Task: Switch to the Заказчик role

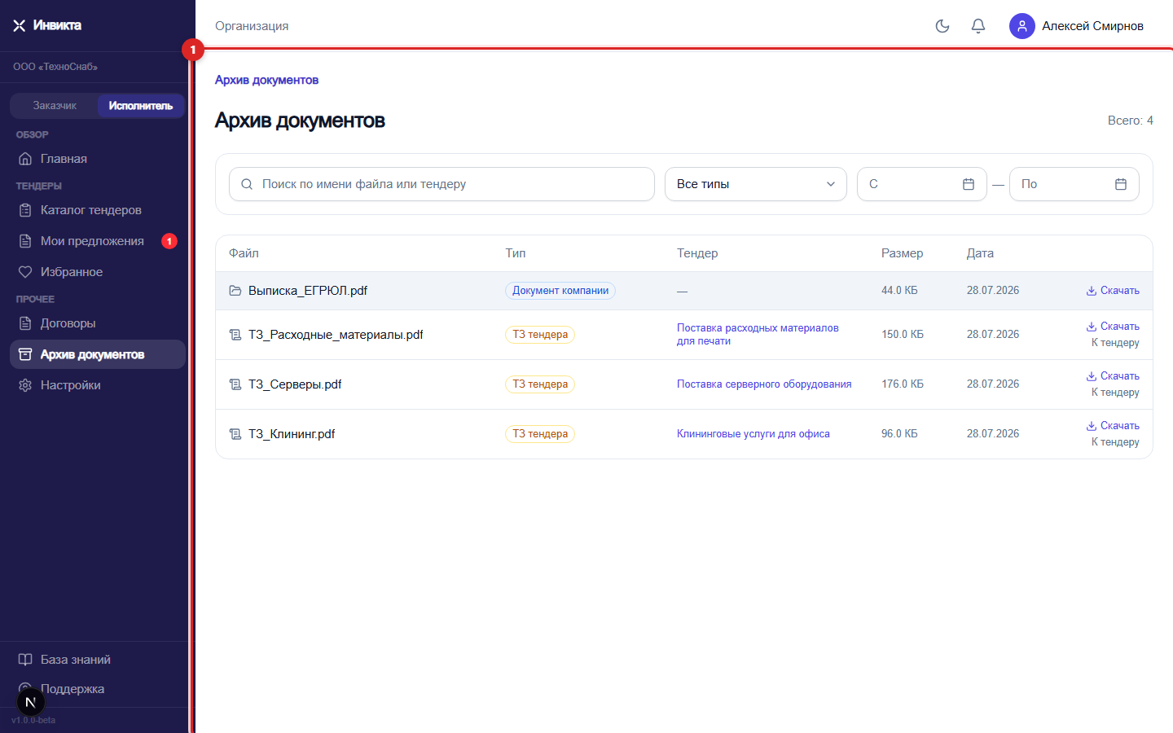Action: (55, 106)
